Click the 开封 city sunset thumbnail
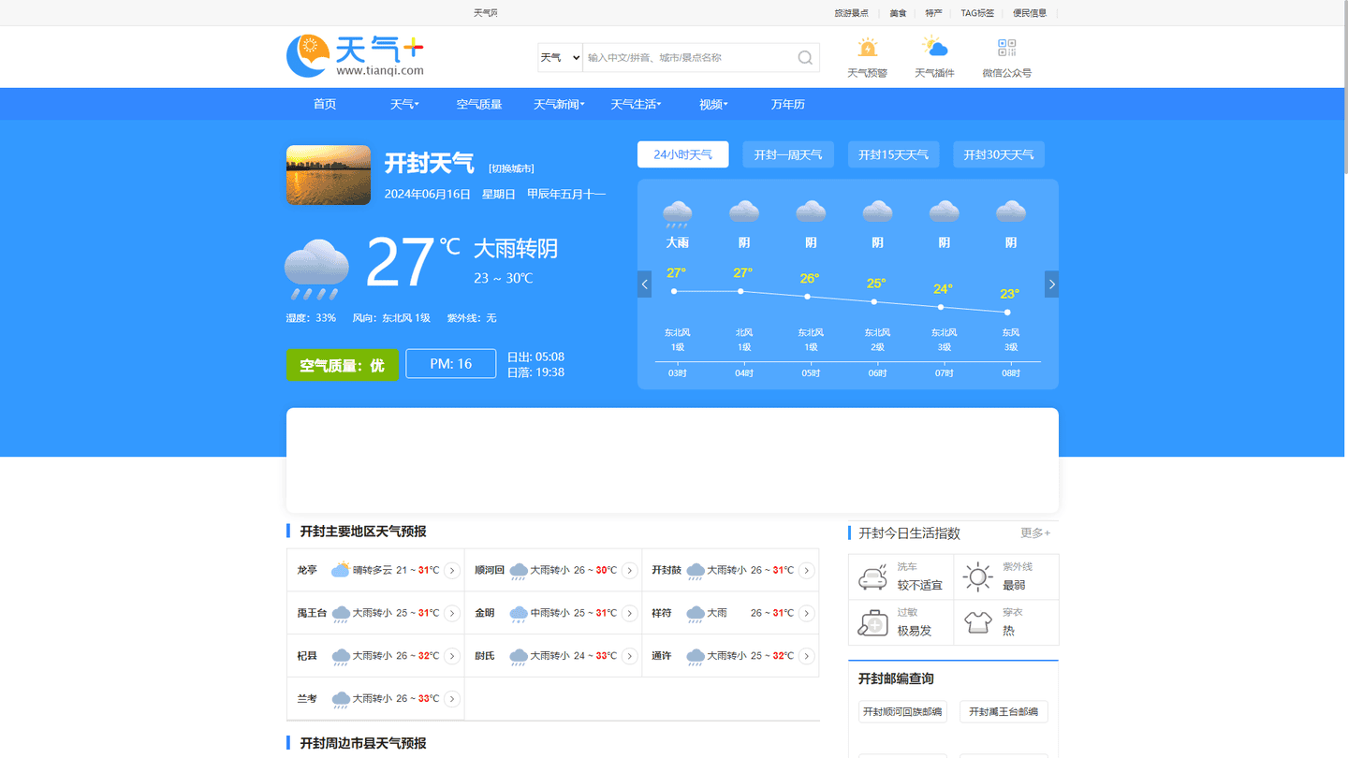This screenshot has width=1348, height=758. (x=329, y=175)
